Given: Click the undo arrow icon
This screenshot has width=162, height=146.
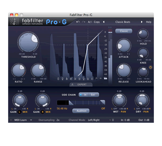Looking at the screenshot, I should tap(78, 22).
